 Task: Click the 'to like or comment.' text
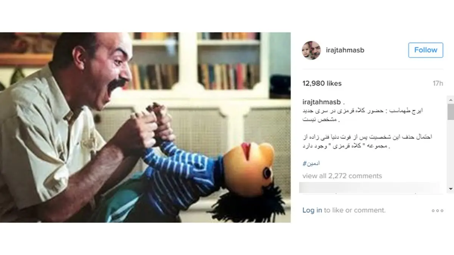pos(354,210)
